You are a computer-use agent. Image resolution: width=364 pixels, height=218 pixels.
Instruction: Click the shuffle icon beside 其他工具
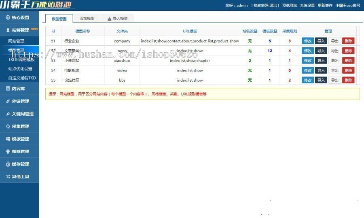(8, 176)
